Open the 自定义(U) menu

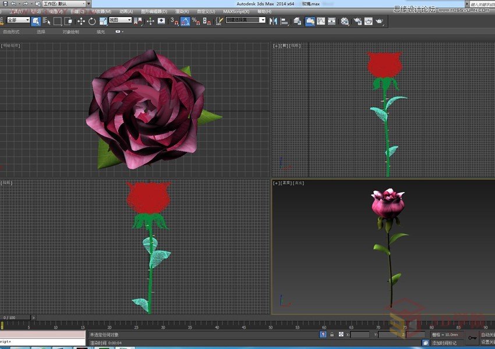pyautogui.click(x=206, y=12)
